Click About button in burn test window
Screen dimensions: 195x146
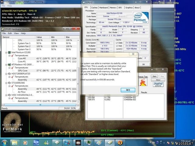[x=158, y=80]
